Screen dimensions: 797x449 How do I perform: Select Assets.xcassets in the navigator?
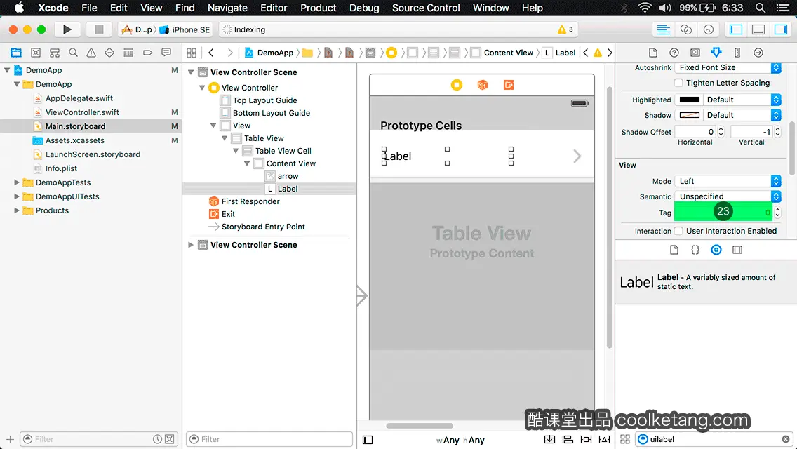click(x=74, y=140)
